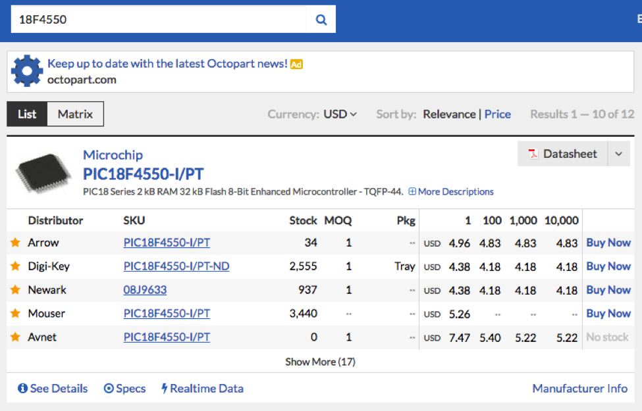This screenshot has width=642, height=411.
Task: Switch to the Matrix view tab
Action: (75, 114)
